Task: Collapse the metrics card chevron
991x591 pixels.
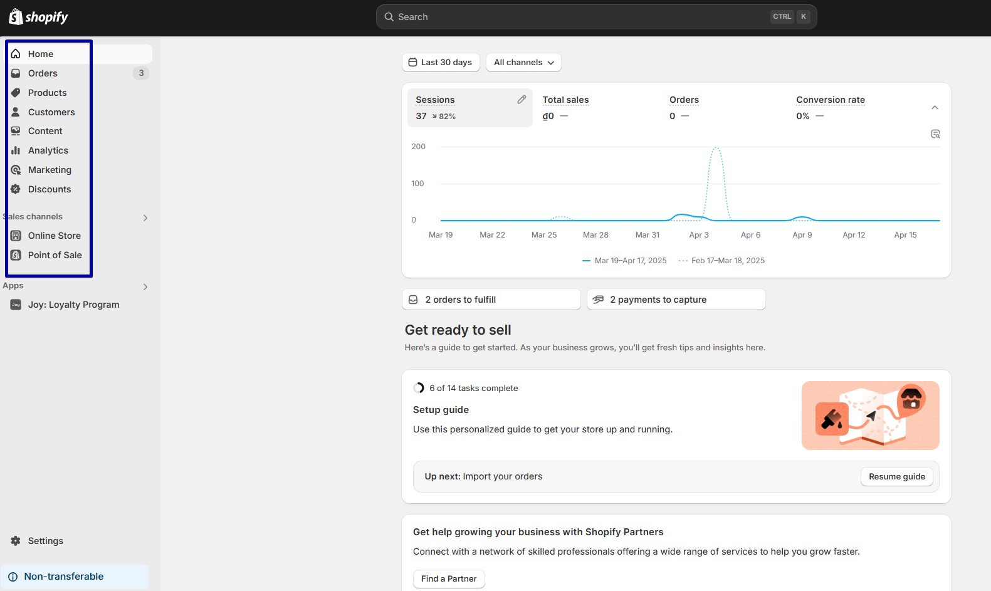Action: (x=935, y=108)
